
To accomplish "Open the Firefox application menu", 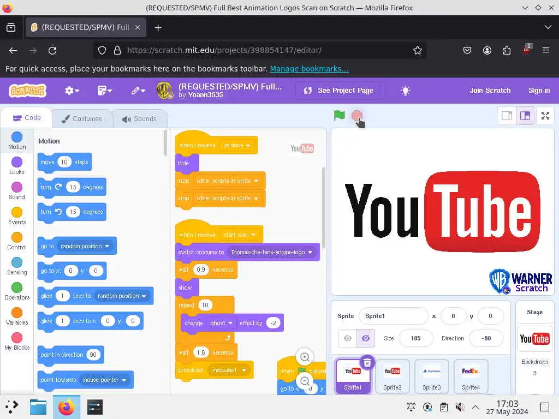I will click(545, 50).
